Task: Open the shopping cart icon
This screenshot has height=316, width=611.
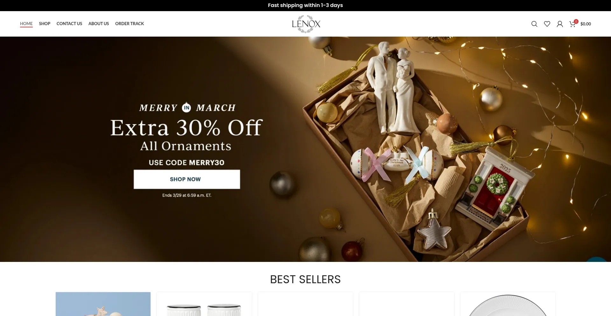Action: tap(573, 24)
